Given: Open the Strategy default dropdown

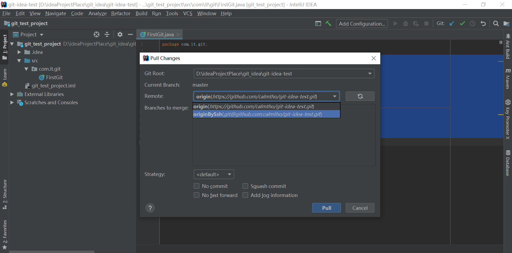Looking at the screenshot, I should pyautogui.click(x=214, y=174).
